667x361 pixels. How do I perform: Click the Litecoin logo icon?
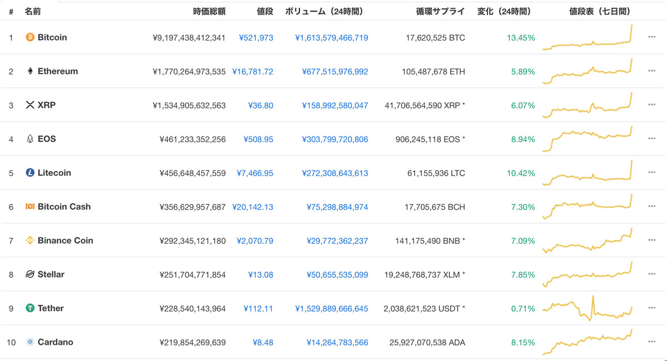pos(30,173)
